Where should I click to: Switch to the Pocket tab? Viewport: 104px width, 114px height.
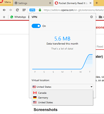73,3
